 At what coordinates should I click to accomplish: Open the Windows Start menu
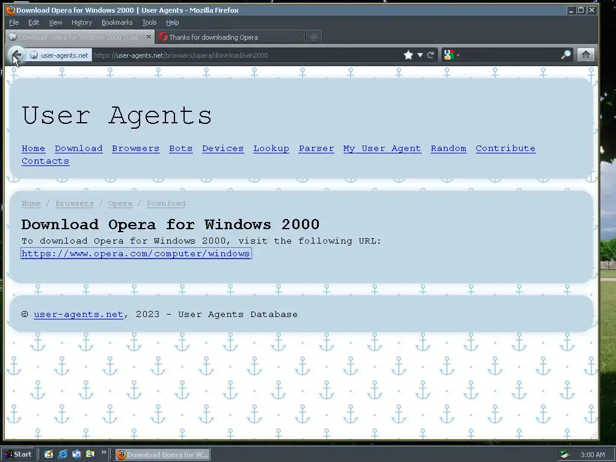pos(18,455)
